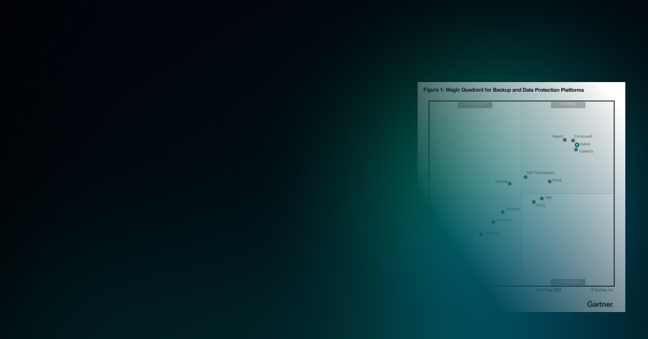The height and width of the screenshot is (339, 648).
Task: Click the OpenText marker
Action: 481,233
